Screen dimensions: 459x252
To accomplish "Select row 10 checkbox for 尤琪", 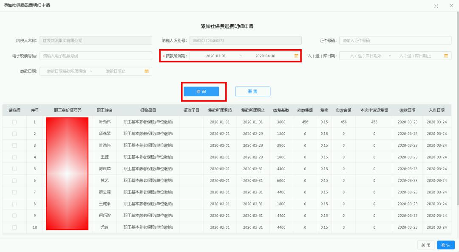I will pyautogui.click(x=14, y=227).
